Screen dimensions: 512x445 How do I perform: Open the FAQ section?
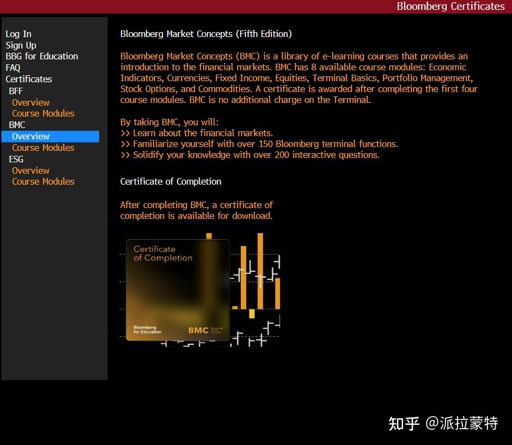tap(13, 68)
